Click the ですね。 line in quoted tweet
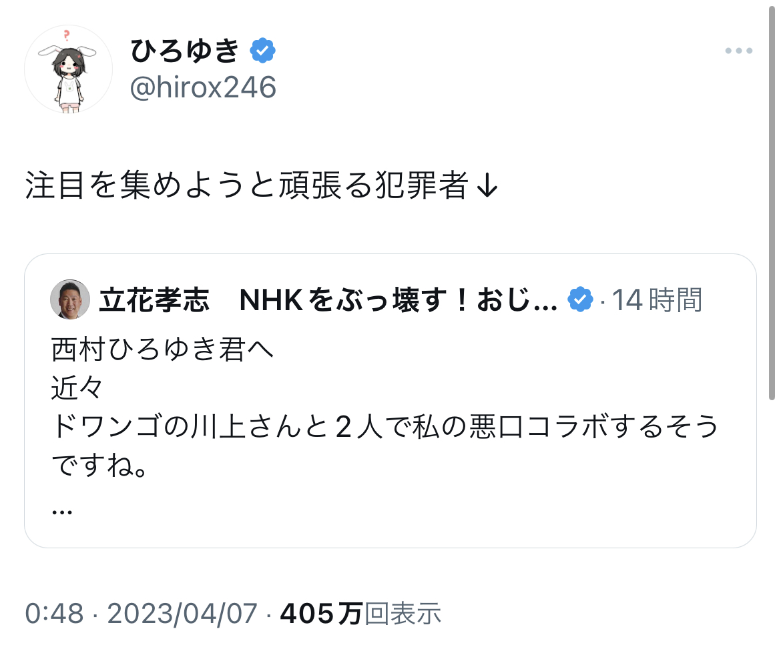Viewport: 781px width, 653px height. pos(98,466)
